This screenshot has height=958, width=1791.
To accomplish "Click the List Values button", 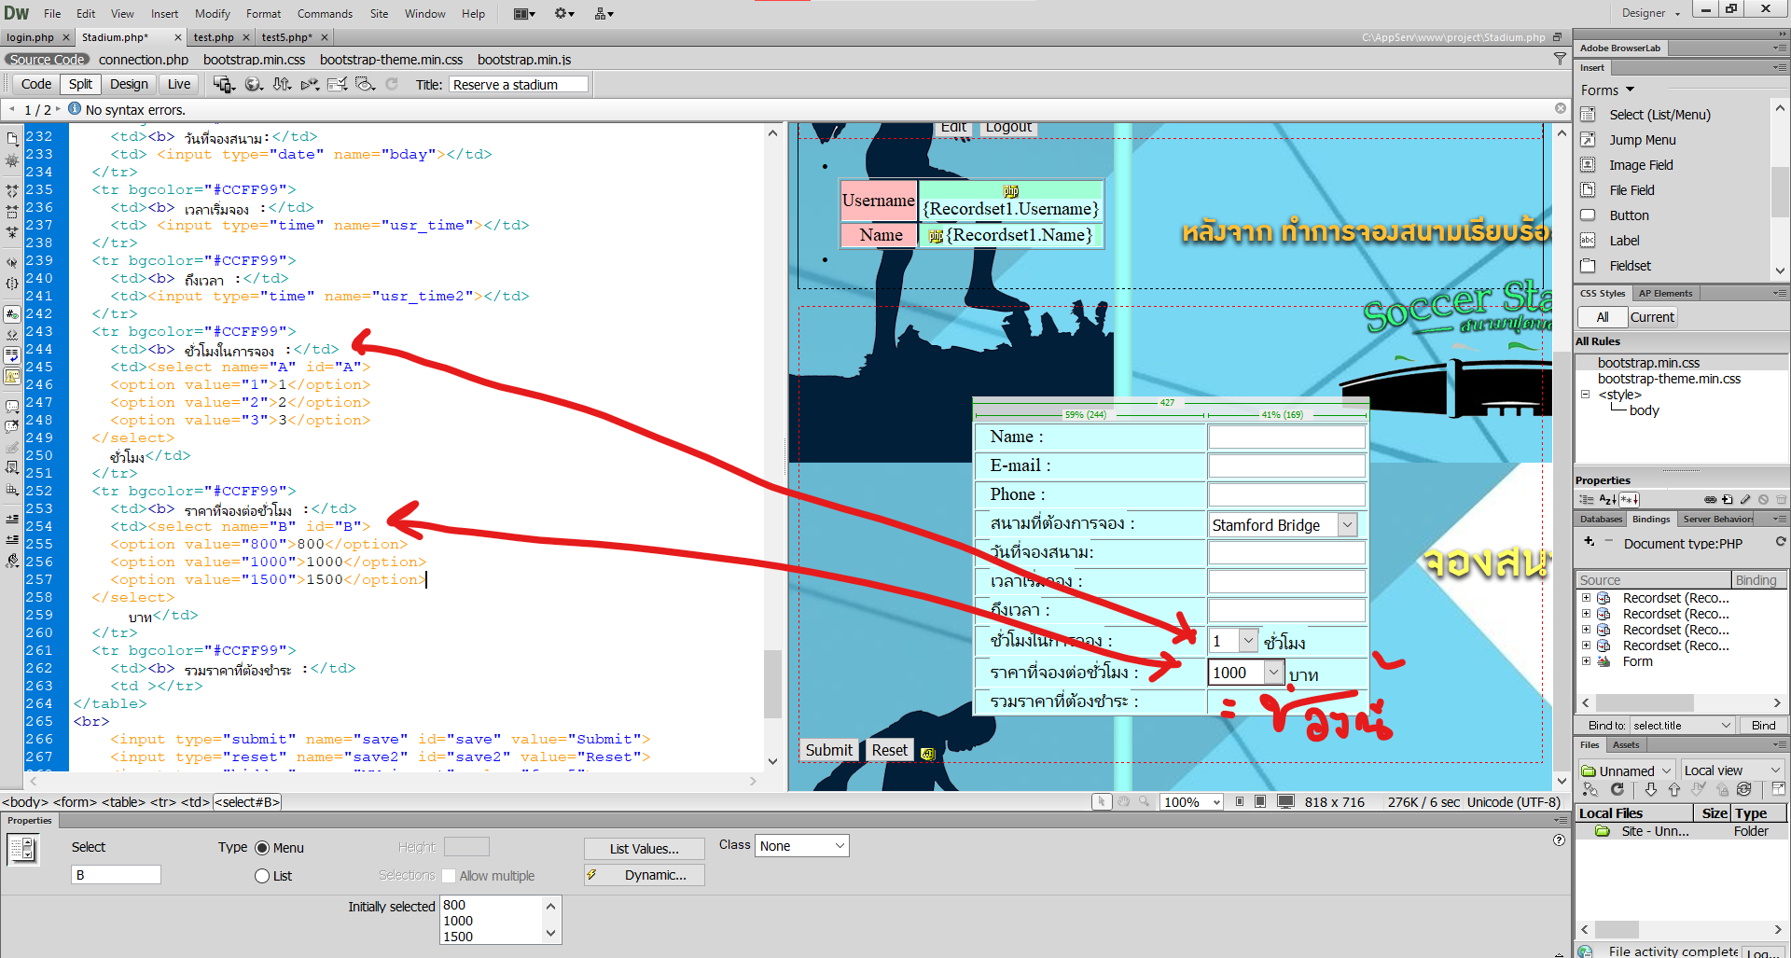I will 644,849.
